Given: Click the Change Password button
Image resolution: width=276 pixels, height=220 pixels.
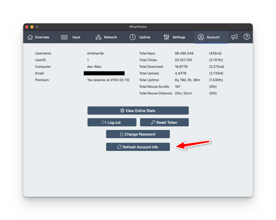Looking at the screenshot, I should pos(138,134).
